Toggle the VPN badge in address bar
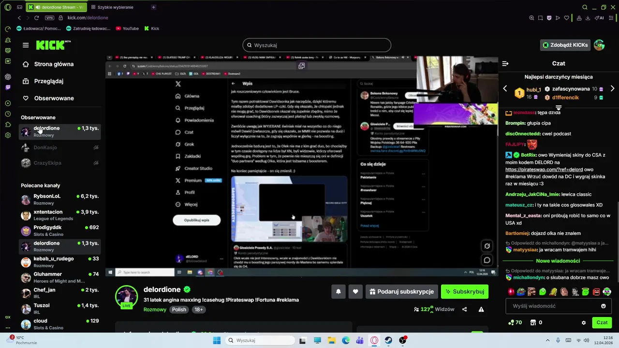The image size is (619, 348). [x=49, y=18]
